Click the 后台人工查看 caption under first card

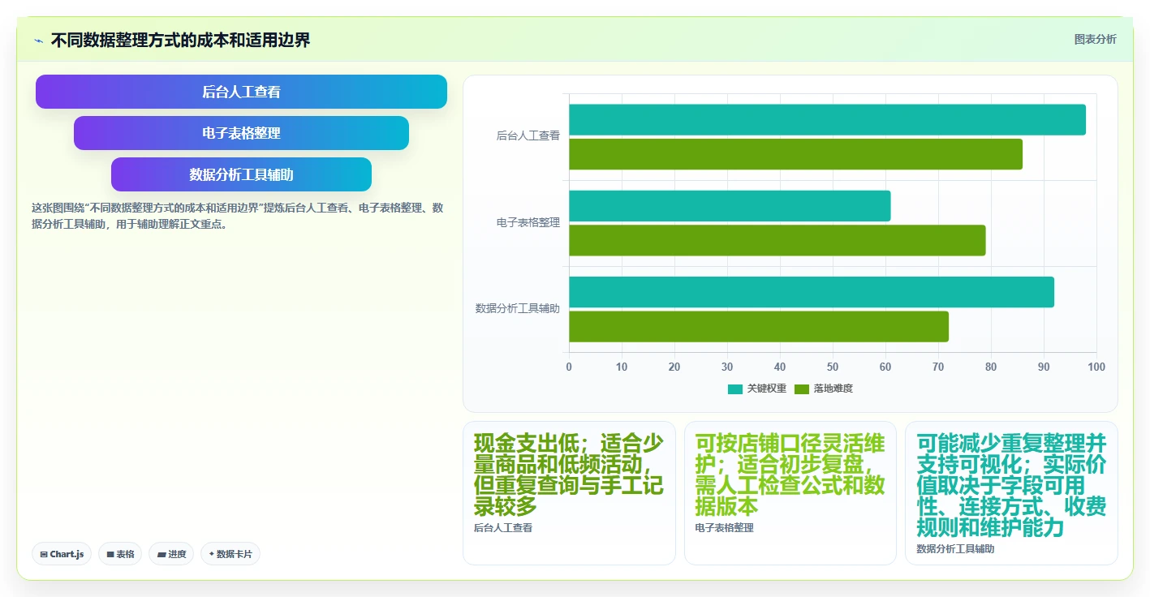pyautogui.click(x=503, y=528)
